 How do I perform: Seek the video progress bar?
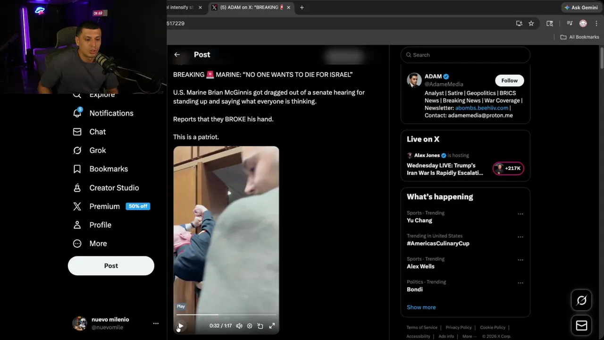226,314
